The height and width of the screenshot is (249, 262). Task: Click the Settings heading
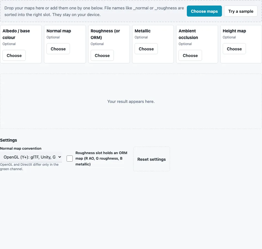[x=9, y=140]
